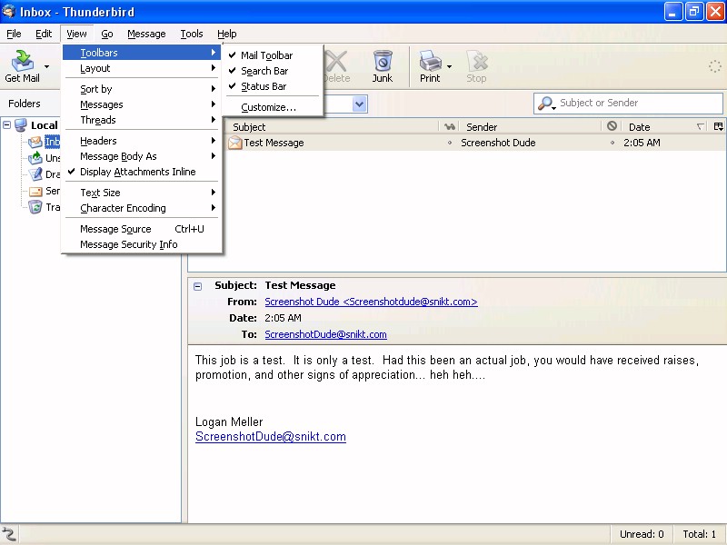Open the Message Body As submenu
The height and width of the screenshot is (545, 727).
point(143,156)
